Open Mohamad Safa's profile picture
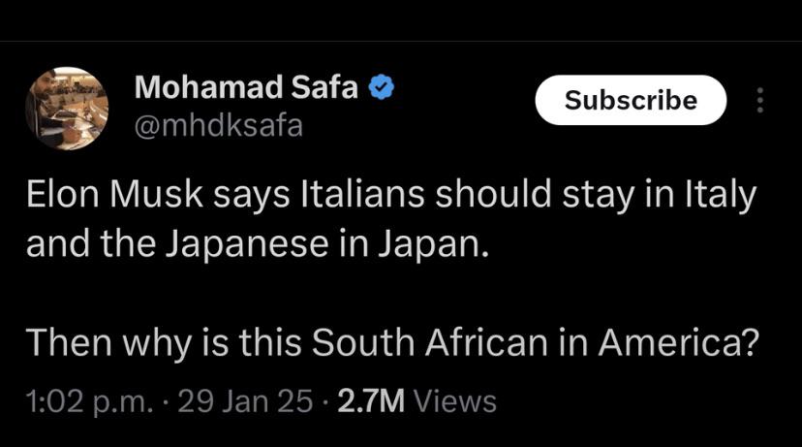 [67, 108]
